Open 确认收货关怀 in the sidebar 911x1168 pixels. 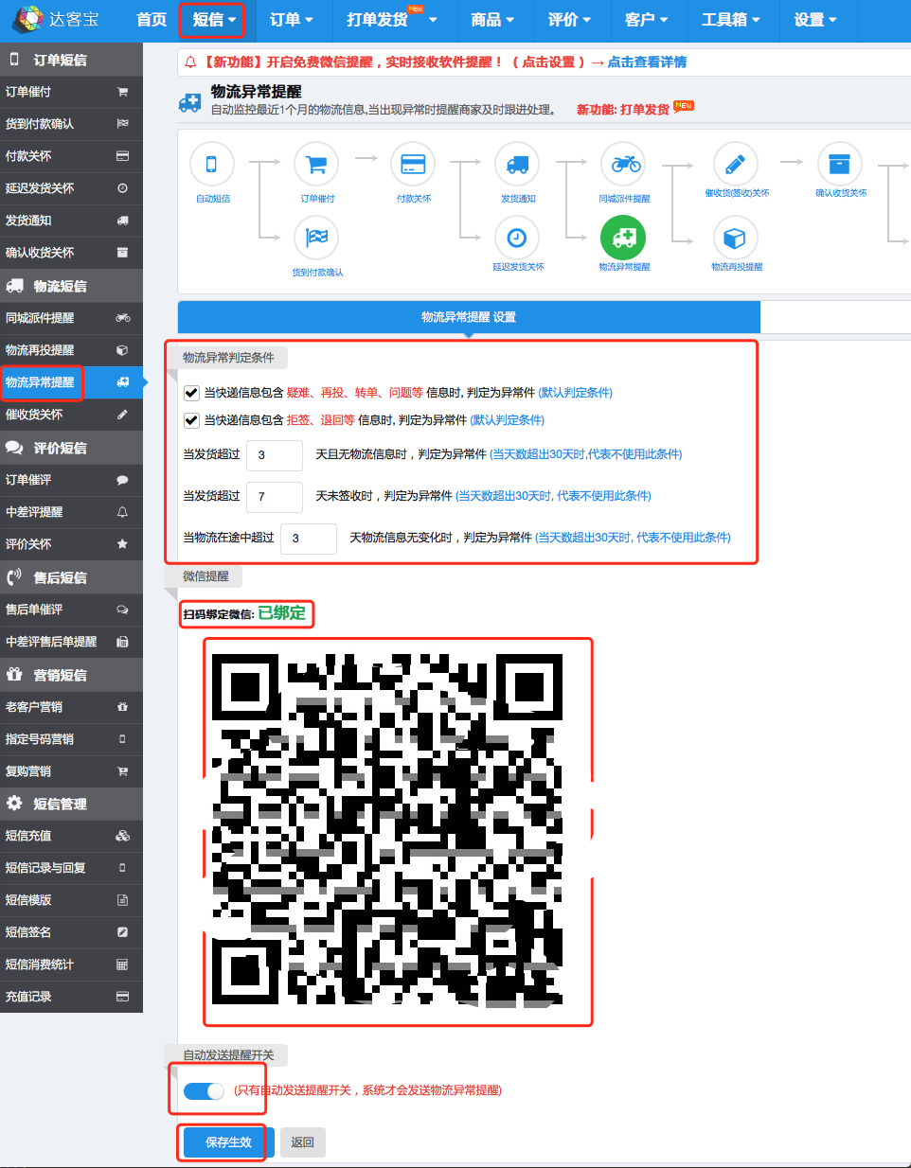pyautogui.click(x=71, y=253)
